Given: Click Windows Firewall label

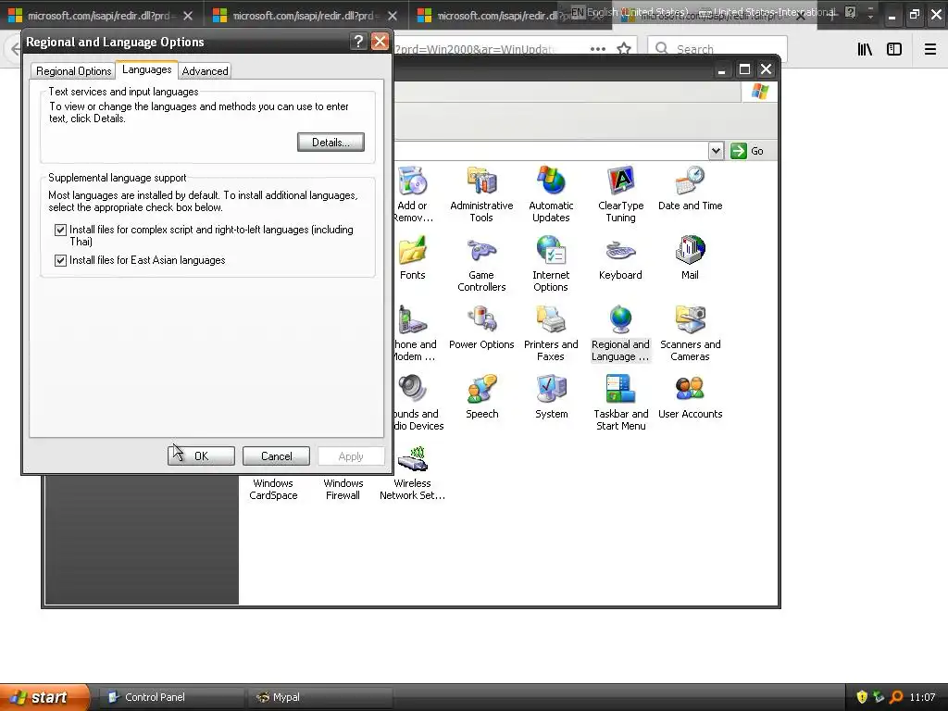Looking at the screenshot, I should (343, 489).
